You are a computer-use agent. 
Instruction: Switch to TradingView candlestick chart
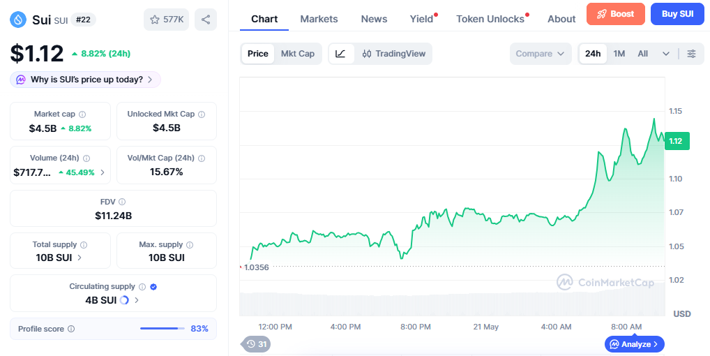[394, 54]
